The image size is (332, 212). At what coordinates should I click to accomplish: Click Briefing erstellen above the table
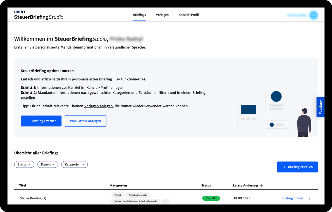click(297, 167)
